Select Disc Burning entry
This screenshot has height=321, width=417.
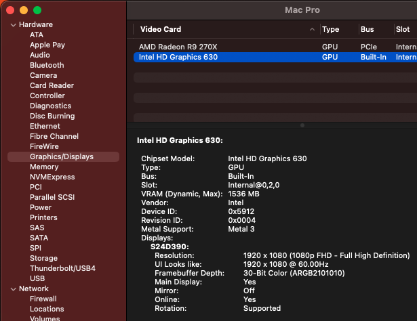pyautogui.click(x=52, y=116)
